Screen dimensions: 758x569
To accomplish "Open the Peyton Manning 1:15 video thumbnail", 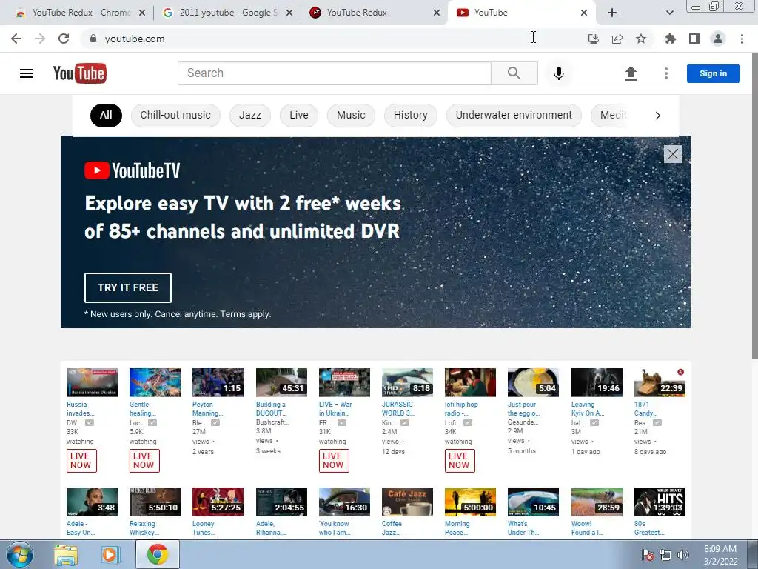I will pos(218,383).
